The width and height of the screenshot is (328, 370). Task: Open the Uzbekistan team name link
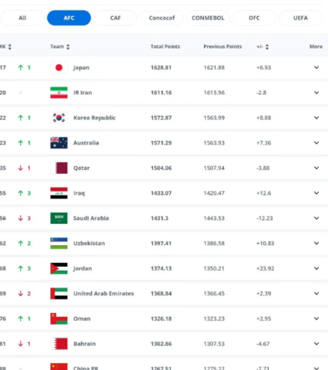89,243
